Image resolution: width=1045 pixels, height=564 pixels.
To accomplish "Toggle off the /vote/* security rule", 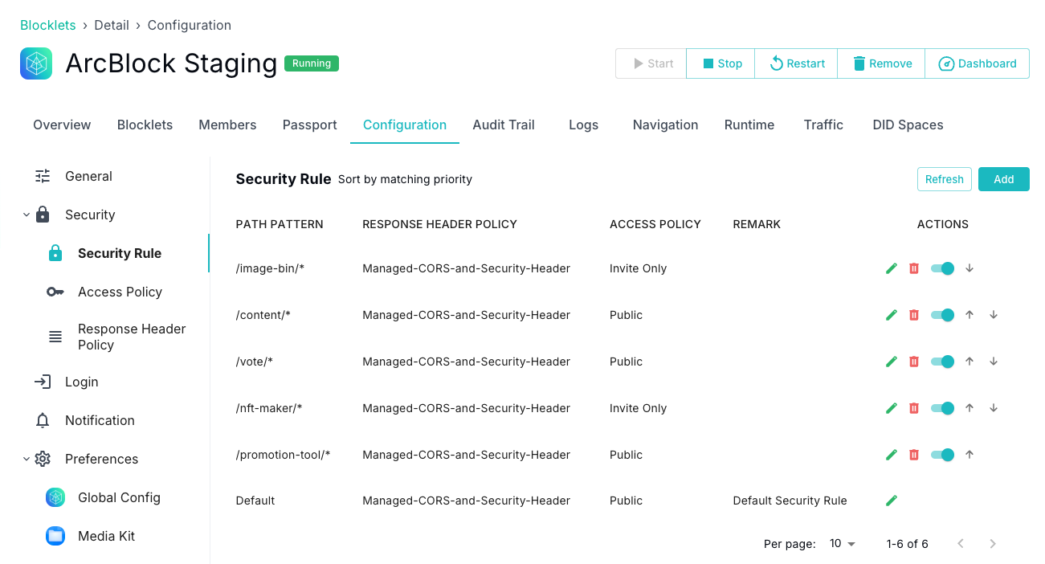I will point(942,362).
